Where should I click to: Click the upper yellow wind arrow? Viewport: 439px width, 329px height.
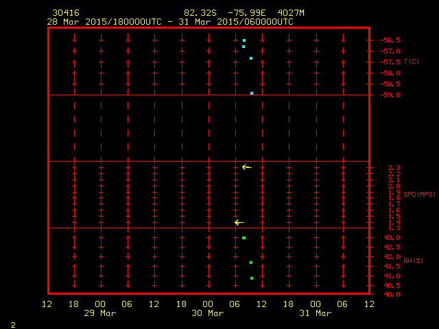(x=246, y=167)
